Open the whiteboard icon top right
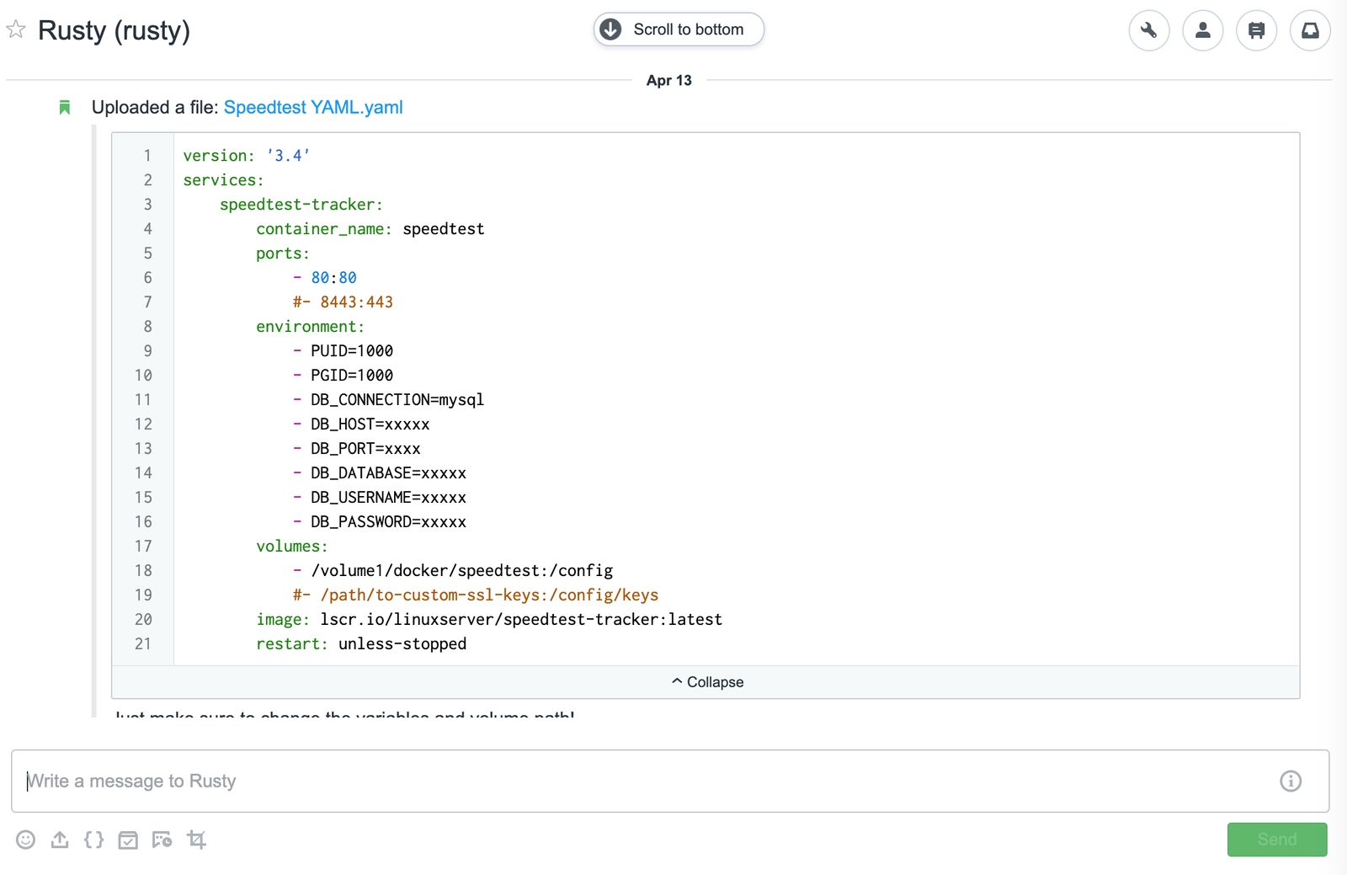This screenshot has width=1347, height=875. point(1256,29)
